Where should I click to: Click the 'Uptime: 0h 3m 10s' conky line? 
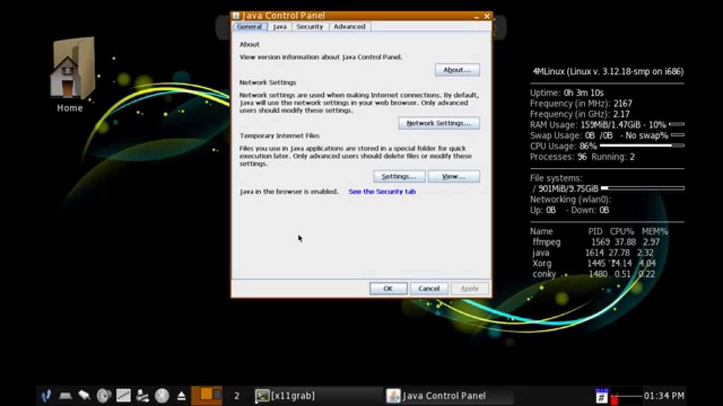click(x=567, y=92)
